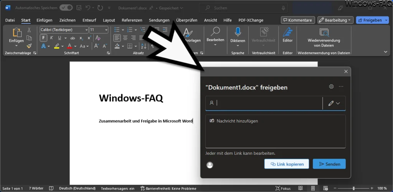Screen dimensions: 393x192
Task: Toggle superscript formatting
Action: coord(89,38)
